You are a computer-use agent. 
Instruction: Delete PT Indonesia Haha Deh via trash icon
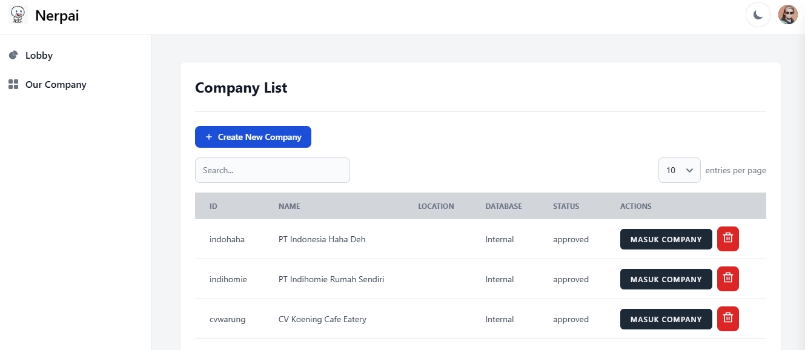tap(727, 239)
